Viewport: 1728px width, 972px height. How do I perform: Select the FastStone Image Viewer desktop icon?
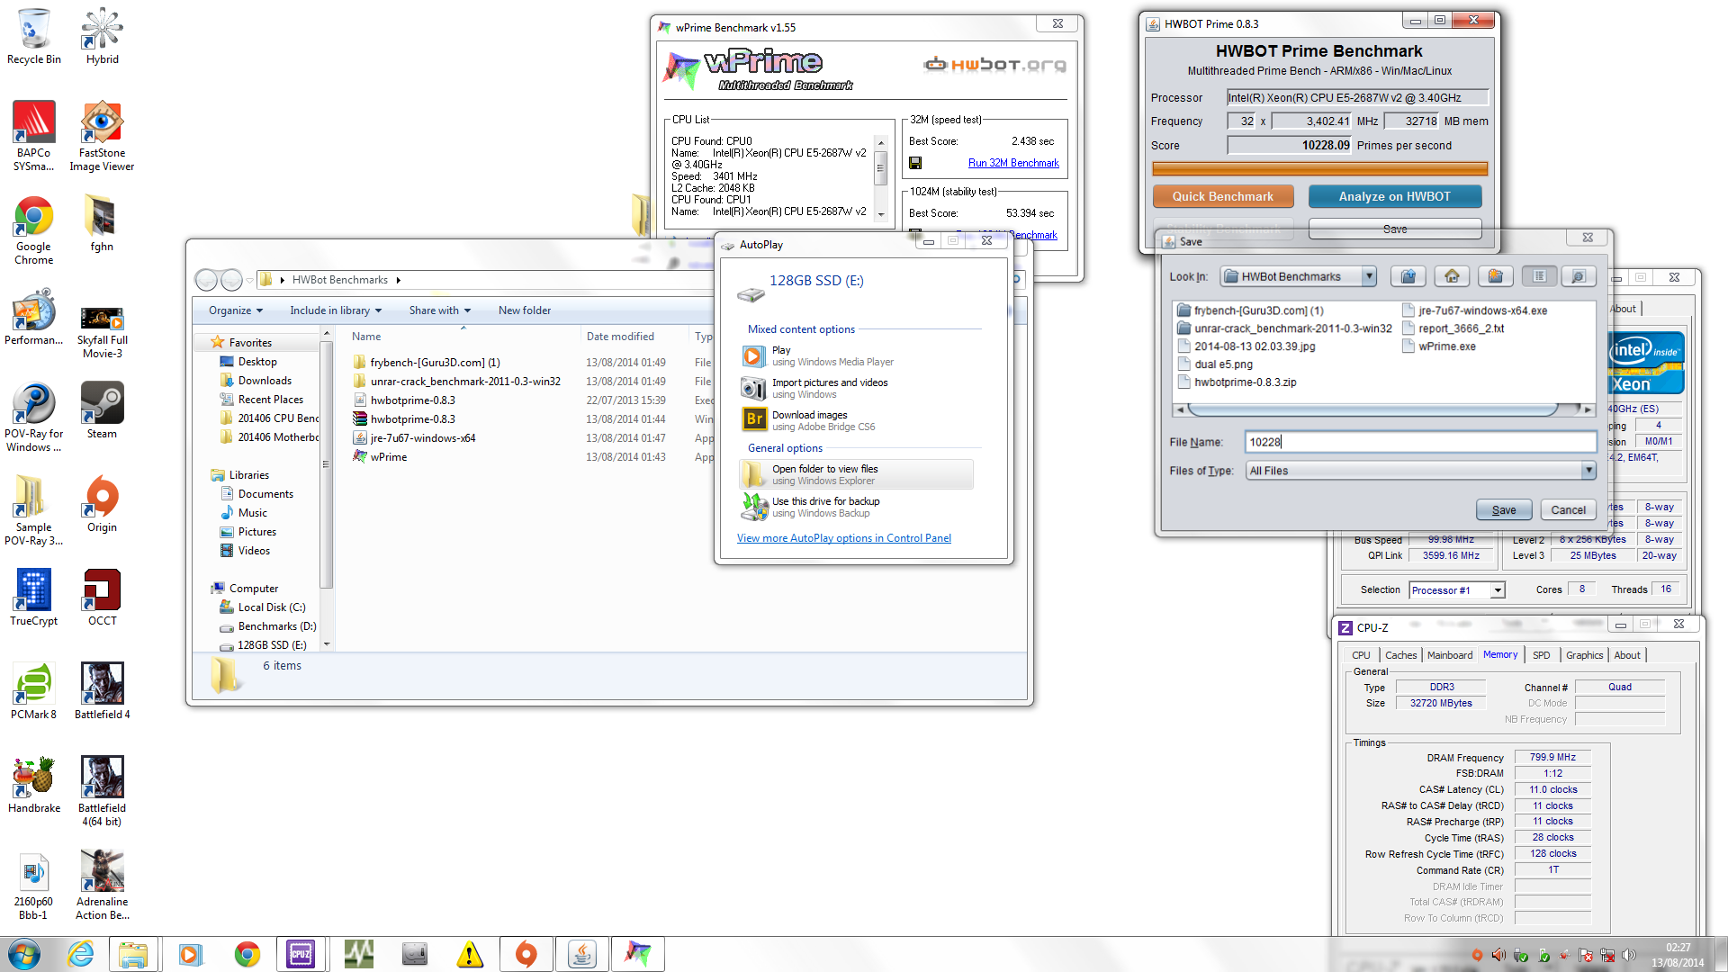(x=102, y=137)
